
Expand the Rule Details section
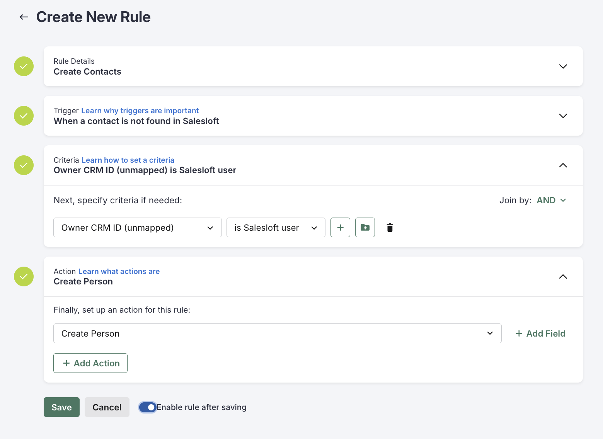coord(563,66)
